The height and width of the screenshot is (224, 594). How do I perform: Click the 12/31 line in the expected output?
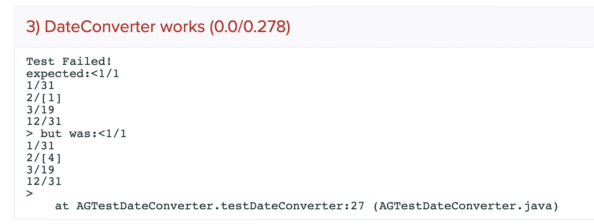click(44, 121)
